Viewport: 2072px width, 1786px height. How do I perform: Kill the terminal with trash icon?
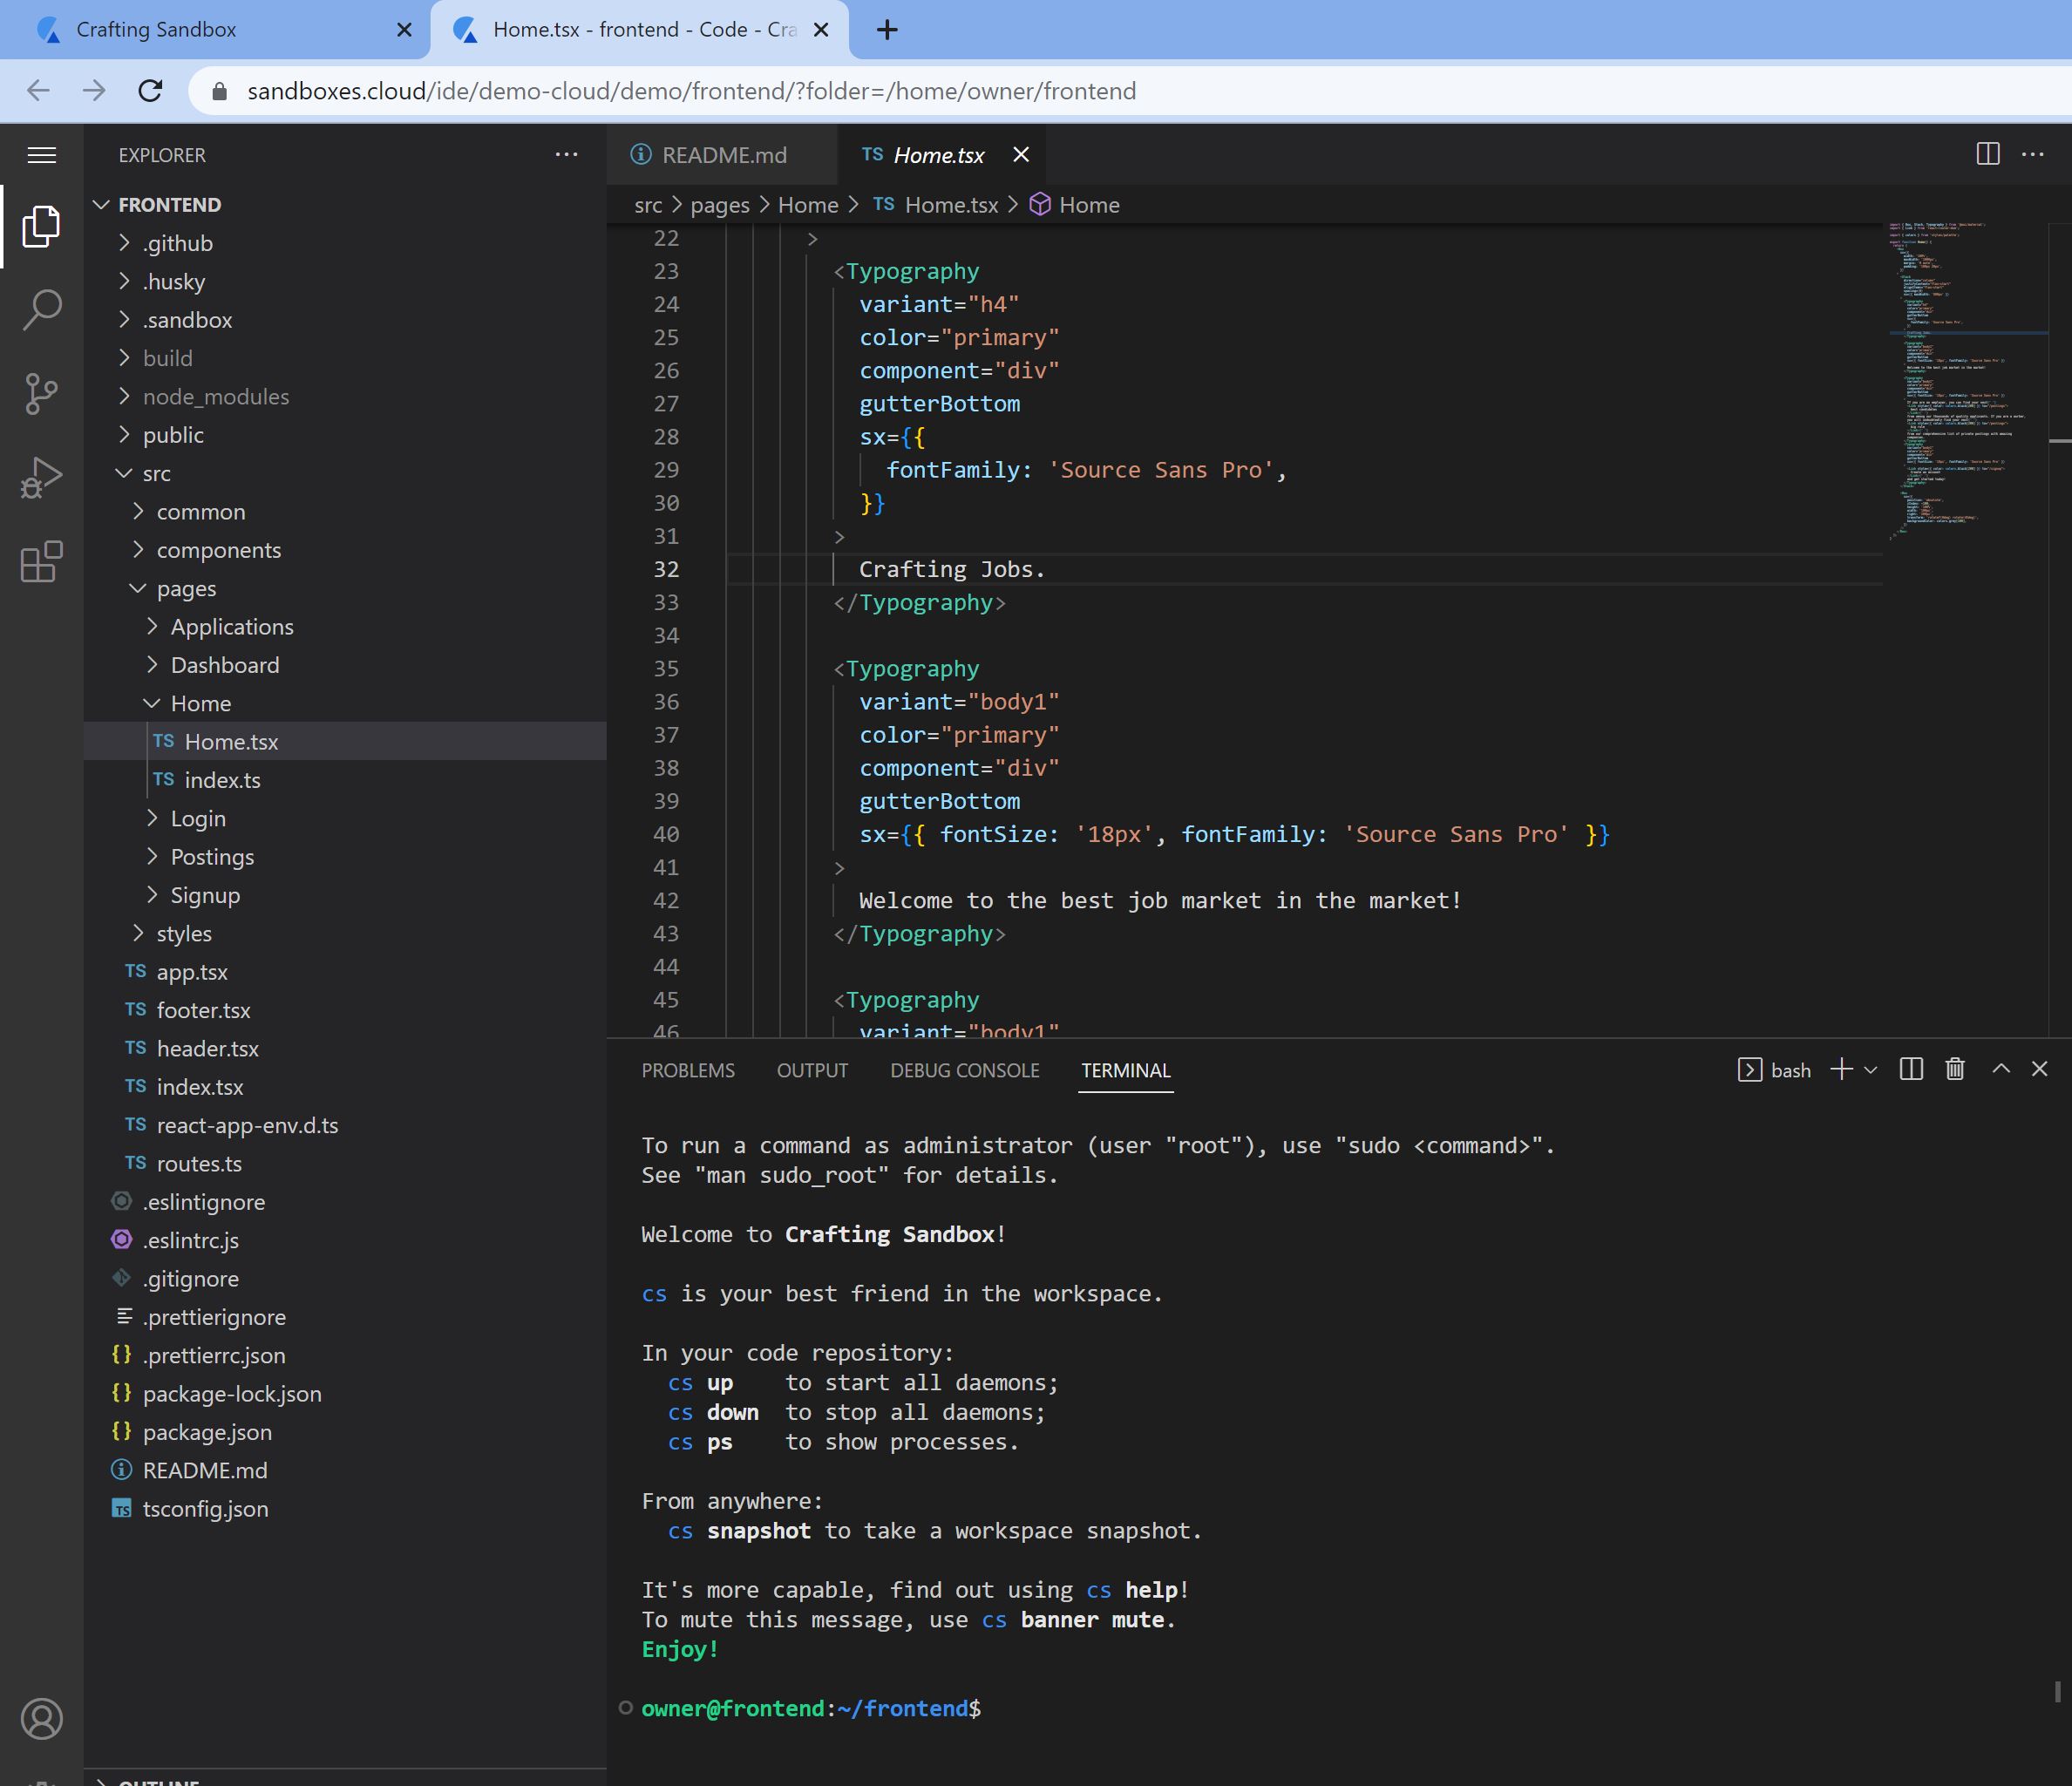click(1954, 1069)
